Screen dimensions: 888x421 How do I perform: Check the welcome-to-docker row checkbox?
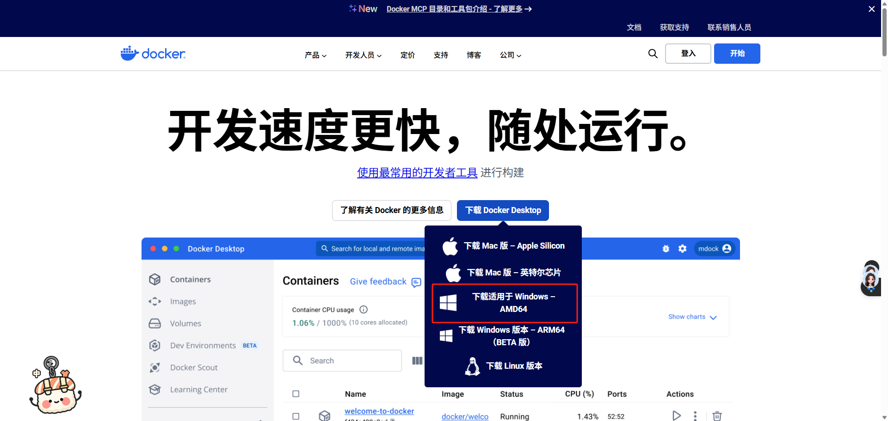pos(296,416)
